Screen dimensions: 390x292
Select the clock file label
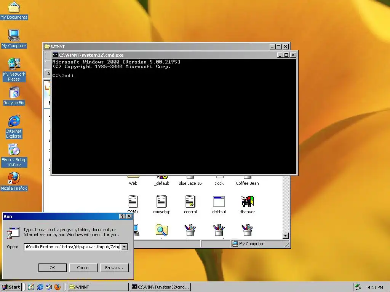[219, 183]
